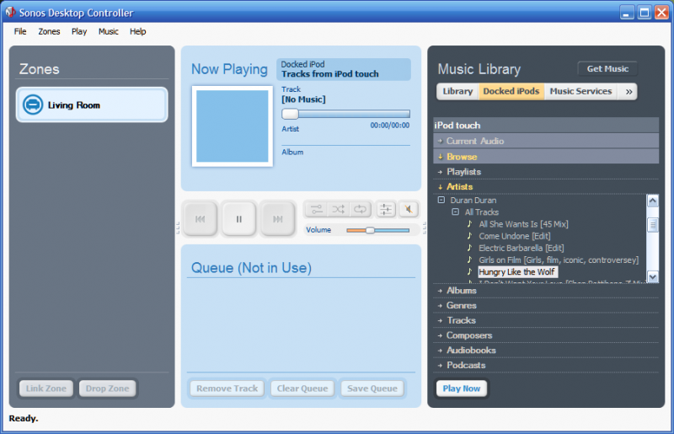The width and height of the screenshot is (674, 434).
Task: Click music note icon beside Come Undone [Edit]
Action: [469, 236]
